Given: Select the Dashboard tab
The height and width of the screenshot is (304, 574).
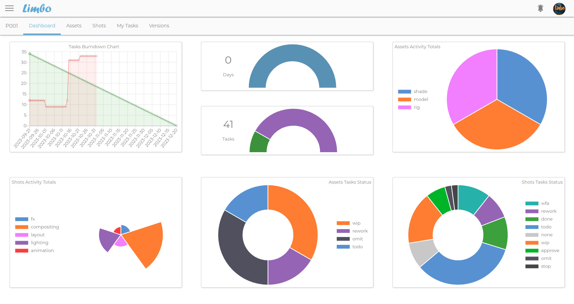Looking at the screenshot, I should (x=42, y=26).
